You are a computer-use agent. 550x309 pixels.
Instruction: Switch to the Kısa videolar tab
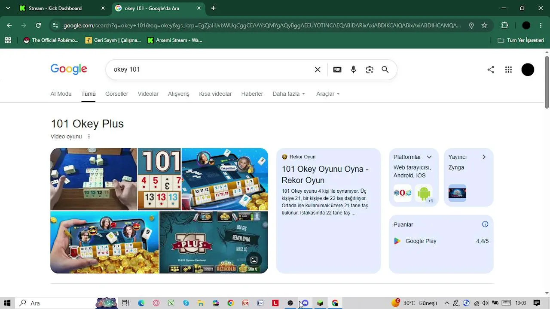(x=215, y=94)
